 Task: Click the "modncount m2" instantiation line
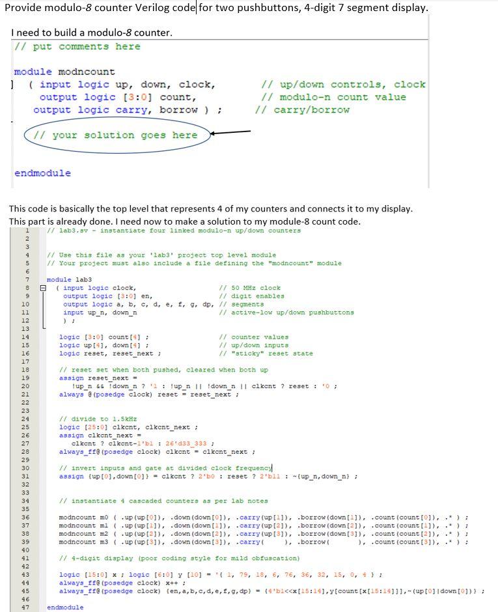pyautogui.click(x=264, y=534)
